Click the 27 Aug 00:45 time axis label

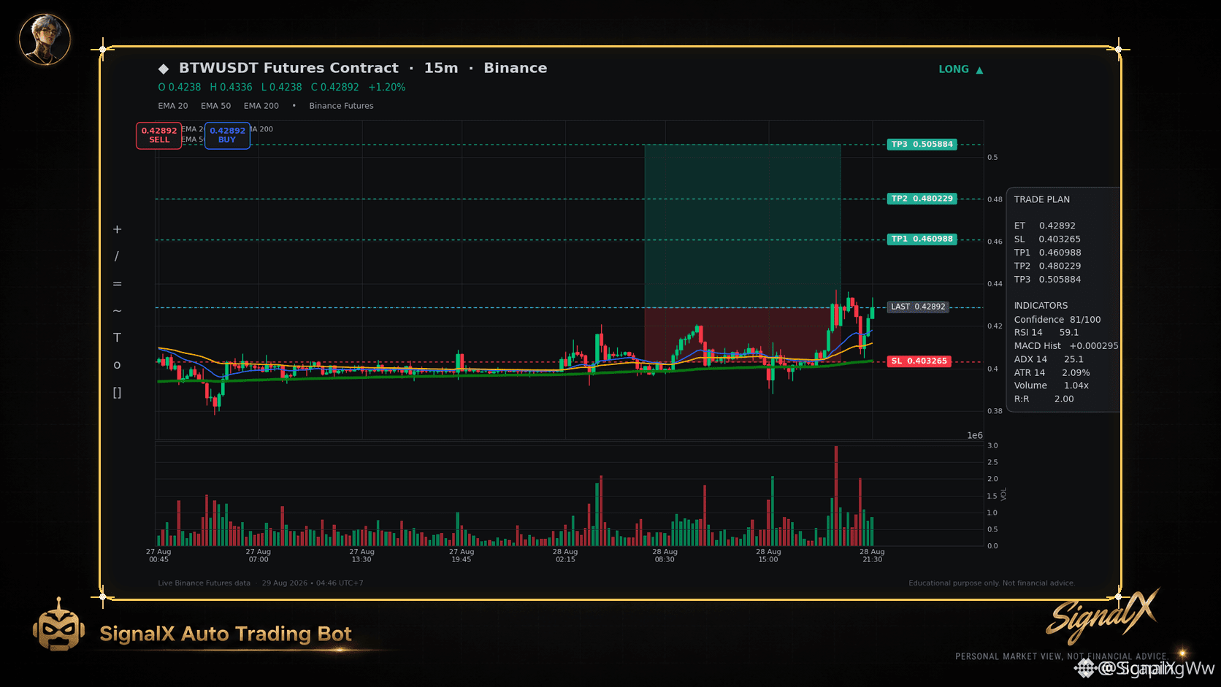pyautogui.click(x=158, y=556)
